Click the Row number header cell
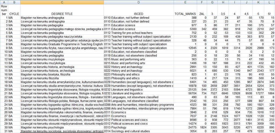This screenshot has height=133, width=275. (x=4, y=10)
